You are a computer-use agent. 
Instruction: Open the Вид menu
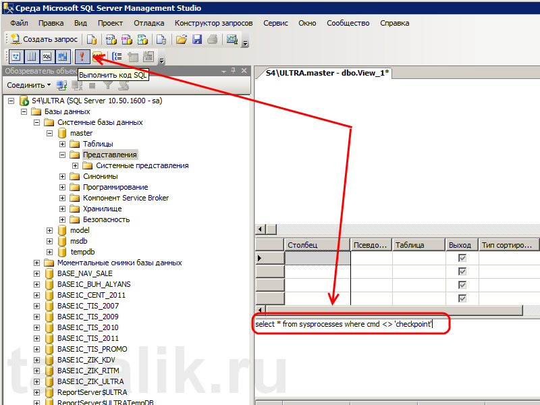point(80,23)
